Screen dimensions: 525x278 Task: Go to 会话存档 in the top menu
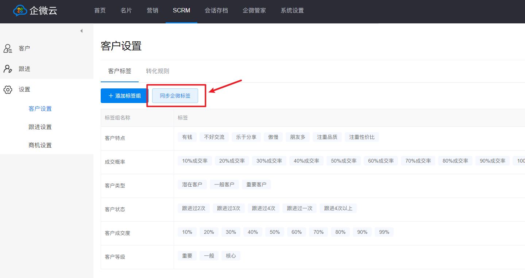216,11
